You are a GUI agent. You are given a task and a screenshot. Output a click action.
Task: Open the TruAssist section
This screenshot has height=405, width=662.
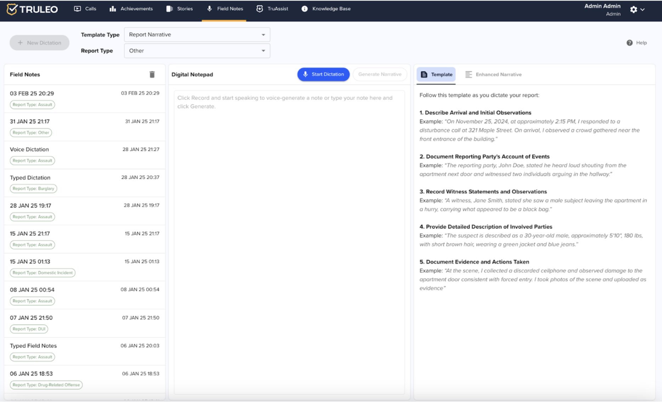point(272,9)
